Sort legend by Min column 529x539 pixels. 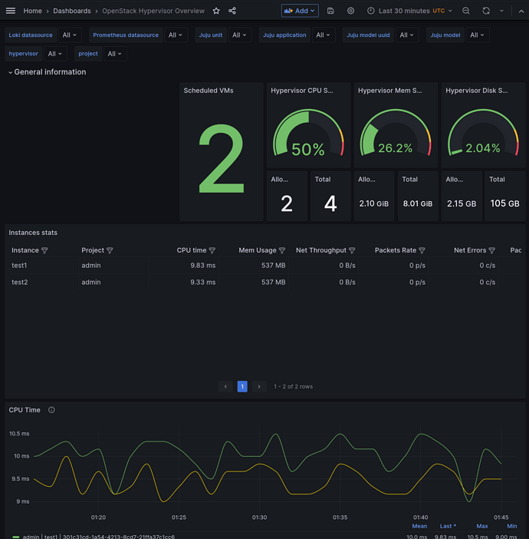(512, 526)
